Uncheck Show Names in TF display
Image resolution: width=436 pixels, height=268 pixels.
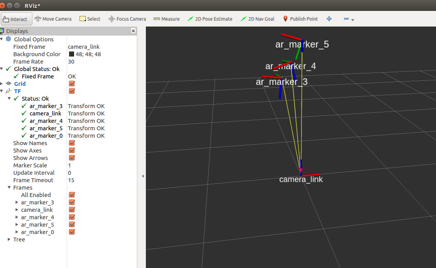point(71,143)
